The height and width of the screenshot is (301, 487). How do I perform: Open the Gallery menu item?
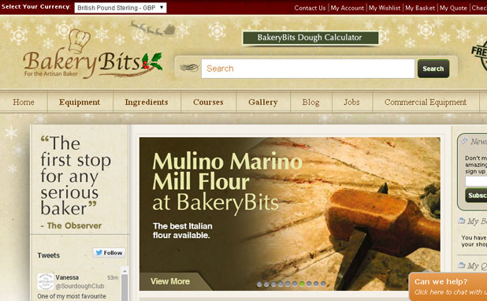point(262,102)
